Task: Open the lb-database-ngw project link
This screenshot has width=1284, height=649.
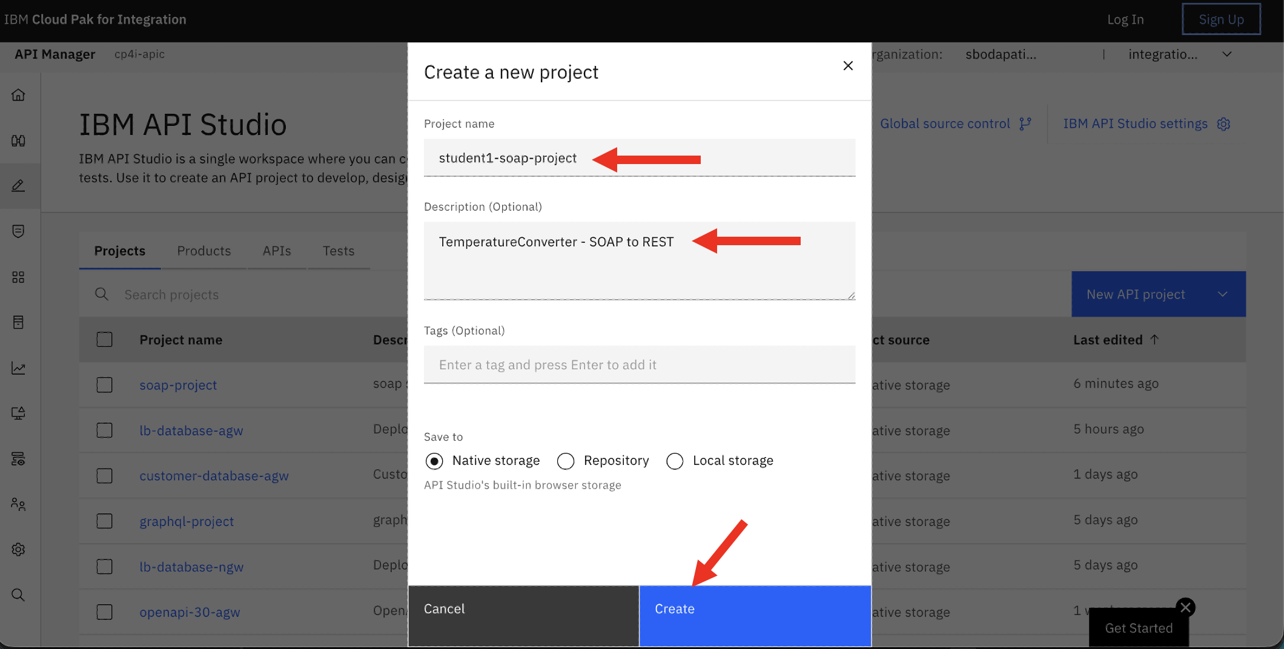Action: pos(191,567)
